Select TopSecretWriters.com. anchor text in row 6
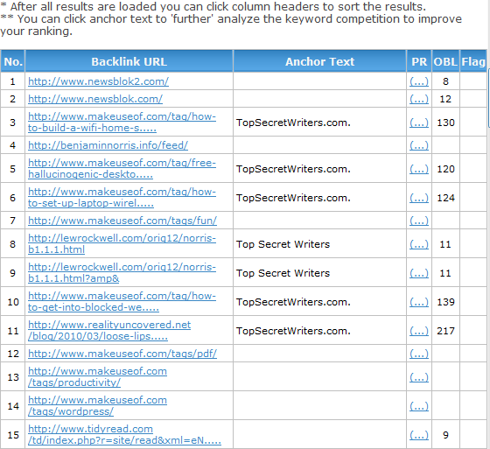This screenshot has width=490, height=449. [293, 198]
